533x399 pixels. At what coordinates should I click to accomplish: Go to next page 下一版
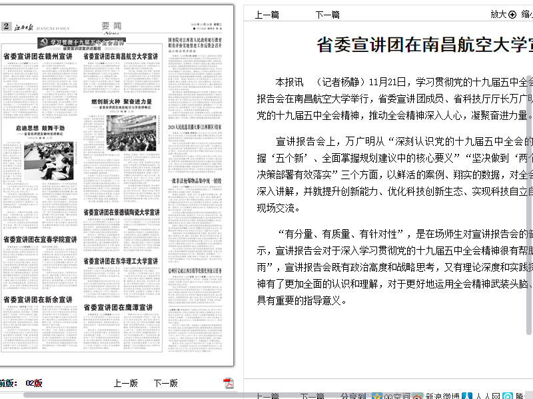pyautogui.click(x=165, y=383)
